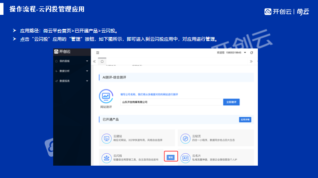Click the 网站测评 chart icon
The image size is (318, 178).
106,96
